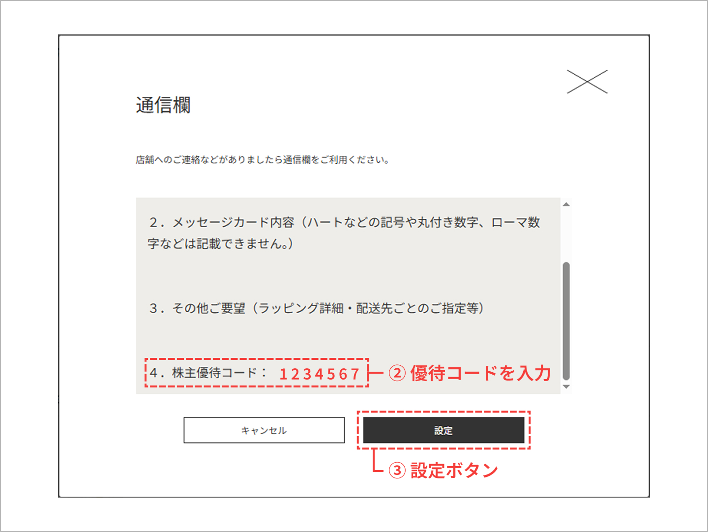Click the red 1234567 coupon code
This screenshot has width=708, height=532.
tap(320, 374)
